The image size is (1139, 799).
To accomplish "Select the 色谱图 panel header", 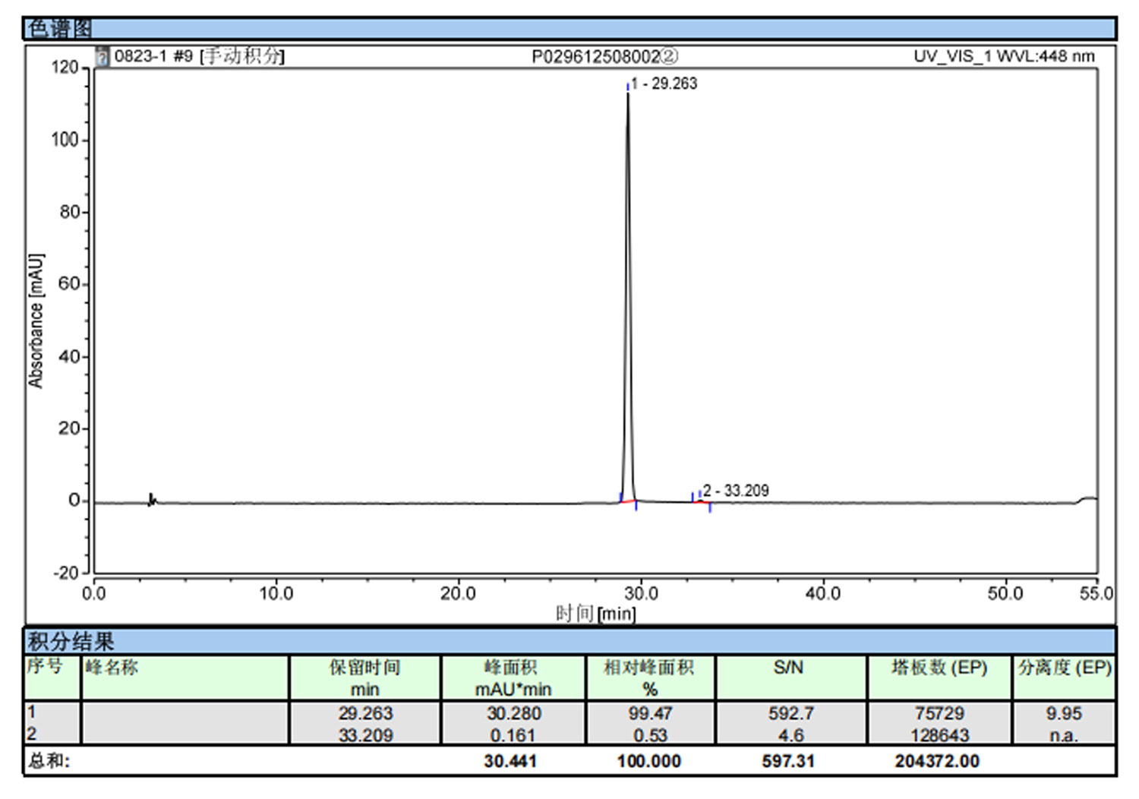I will click(x=59, y=29).
